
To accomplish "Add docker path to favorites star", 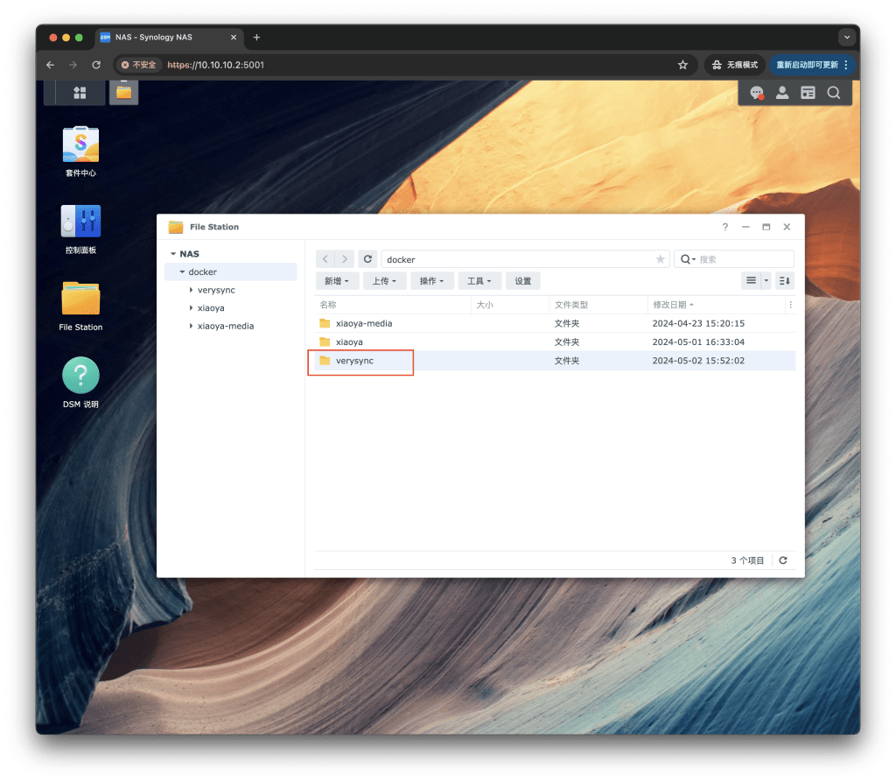I will (x=660, y=259).
